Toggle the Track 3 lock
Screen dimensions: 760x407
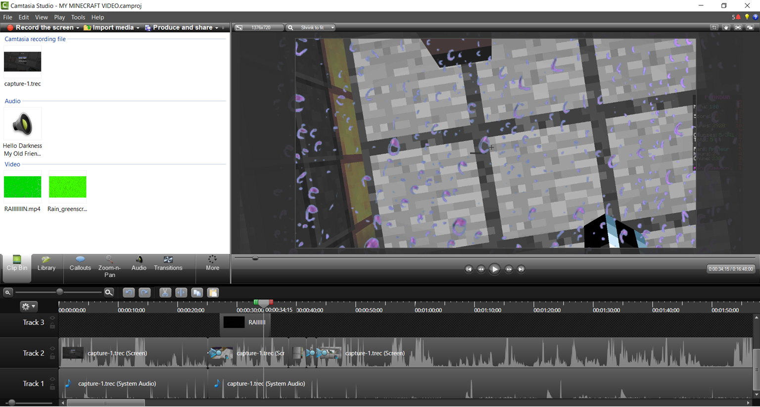click(52, 326)
